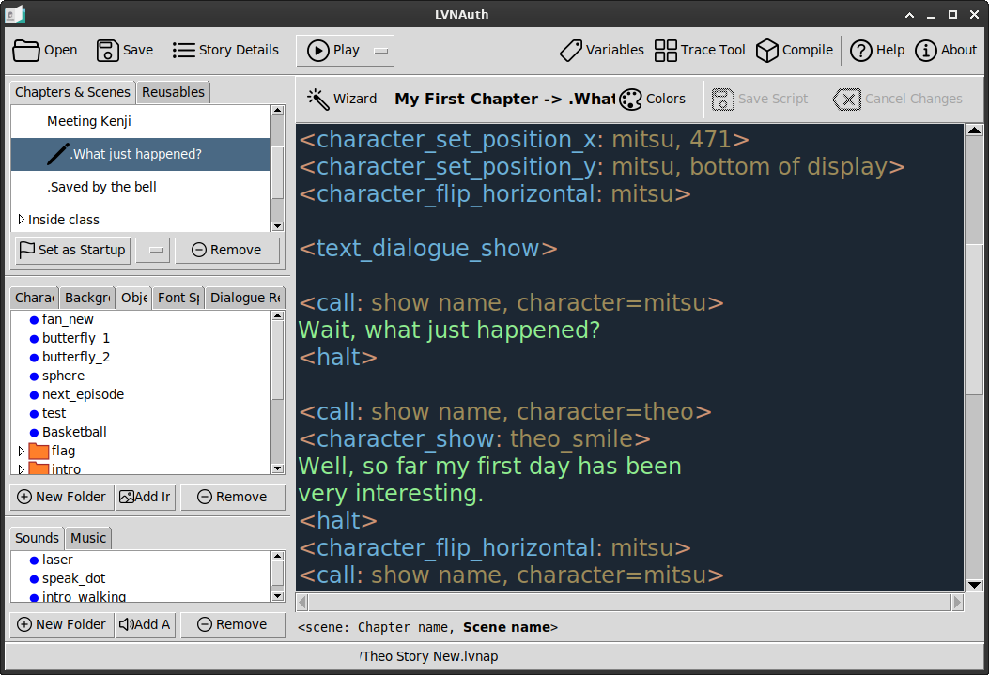Viewport: 989px width, 675px height.
Task: Expand the Inside class chapter
Action: (21, 220)
